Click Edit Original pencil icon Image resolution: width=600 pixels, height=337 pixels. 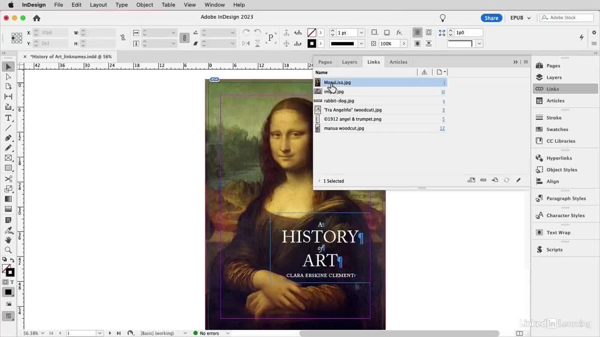(x=518, y=180)
